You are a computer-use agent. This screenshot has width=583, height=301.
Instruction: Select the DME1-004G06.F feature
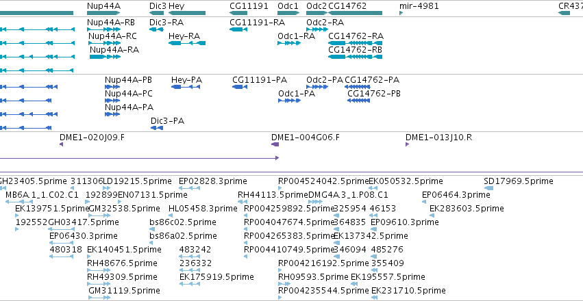(x=275, y=144)
